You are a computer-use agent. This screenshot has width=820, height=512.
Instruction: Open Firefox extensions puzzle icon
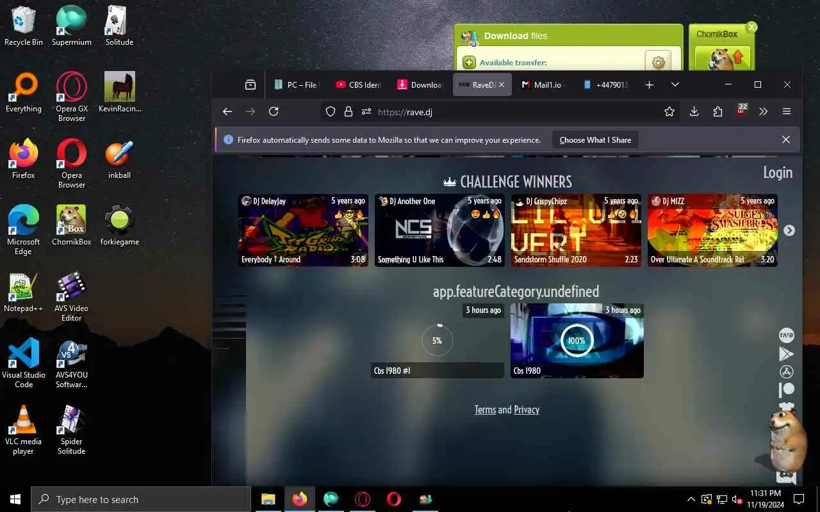[x=717, y=111]
